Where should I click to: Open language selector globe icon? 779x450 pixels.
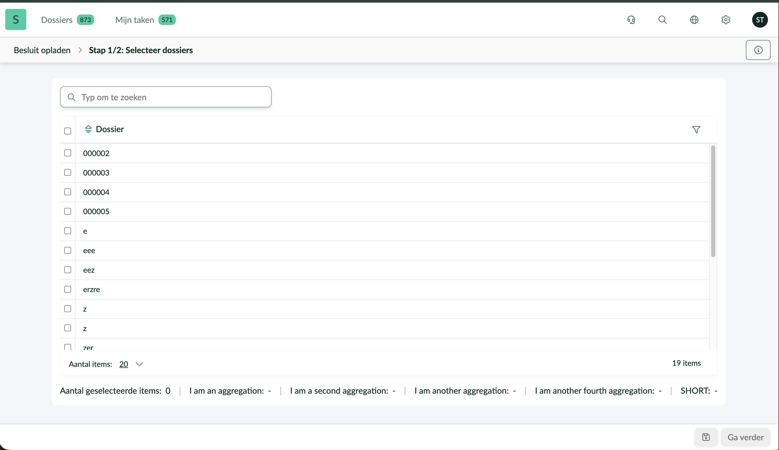coord(694,20)
